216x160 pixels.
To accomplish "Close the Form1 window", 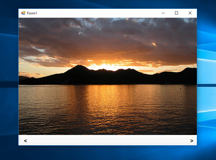I will [x=190, y=13].
